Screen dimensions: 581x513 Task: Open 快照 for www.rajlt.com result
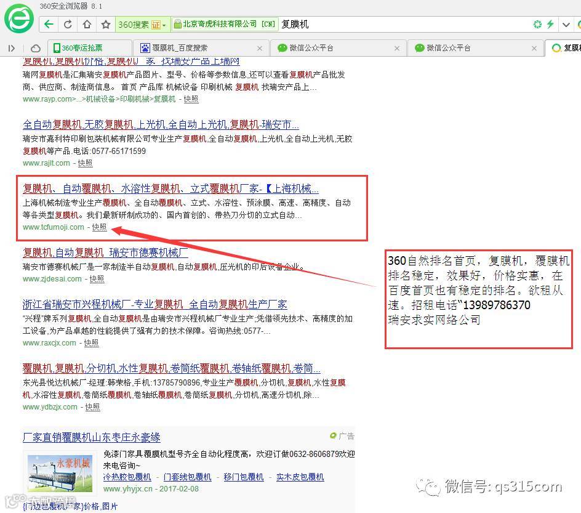pyautogui.click(x=85, y=163)
